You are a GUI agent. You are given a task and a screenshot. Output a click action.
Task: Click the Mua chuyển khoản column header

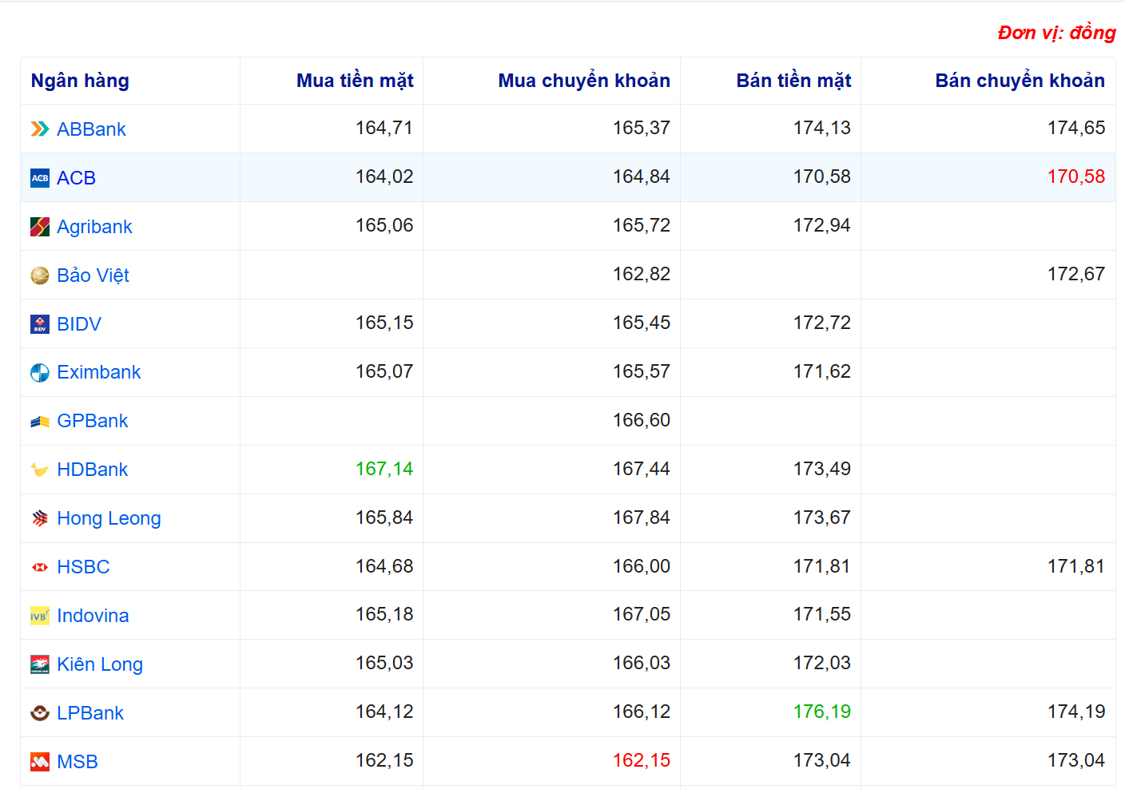pos(583,81)
